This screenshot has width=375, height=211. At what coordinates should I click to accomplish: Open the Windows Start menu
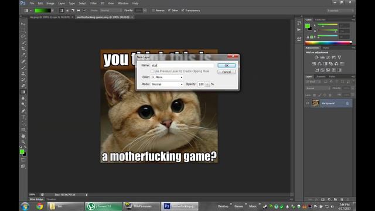click(25, 206)
